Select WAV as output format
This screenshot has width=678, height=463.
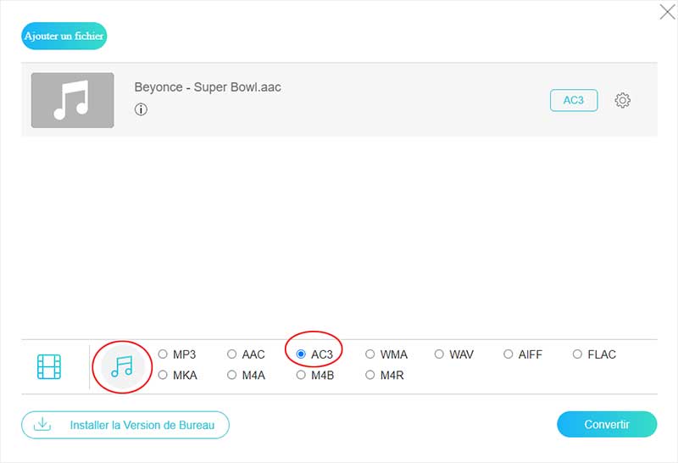point(441,354)
